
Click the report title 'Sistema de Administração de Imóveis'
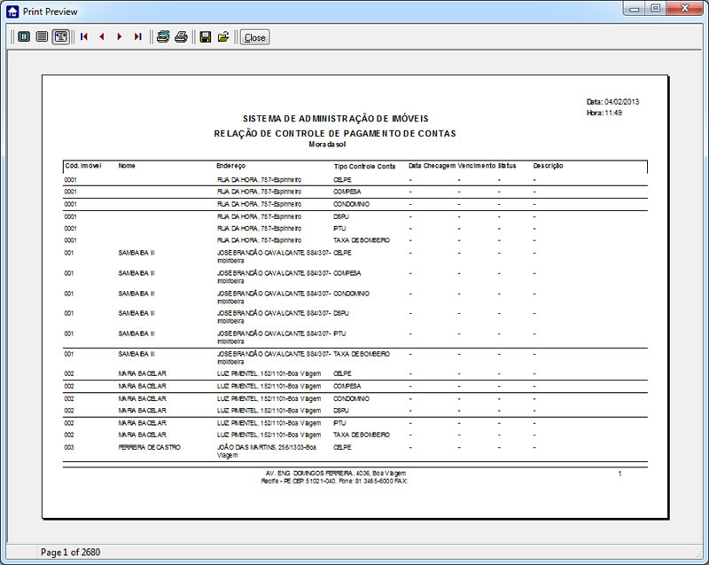click(x=336, y=119)
